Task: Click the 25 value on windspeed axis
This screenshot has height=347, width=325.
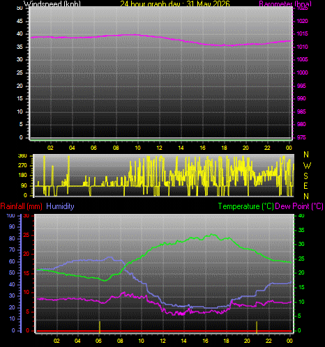Action: [x=20, y=72]
